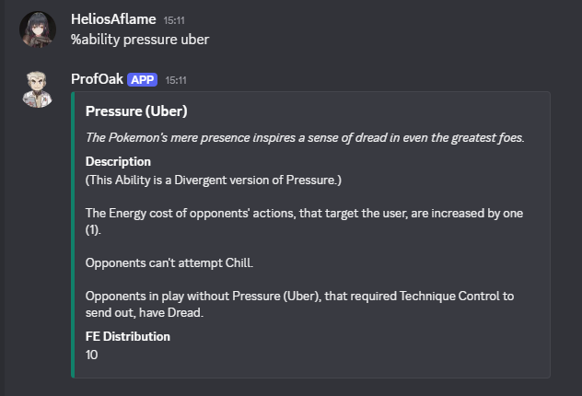Click the APP badge beside ProfOak
The height and width of the screenshot is (396, 582).
click(x=143, y=80)
